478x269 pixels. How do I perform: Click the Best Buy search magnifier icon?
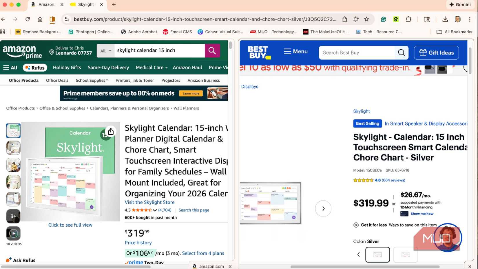pyautogui.click(x=401, y=52)
